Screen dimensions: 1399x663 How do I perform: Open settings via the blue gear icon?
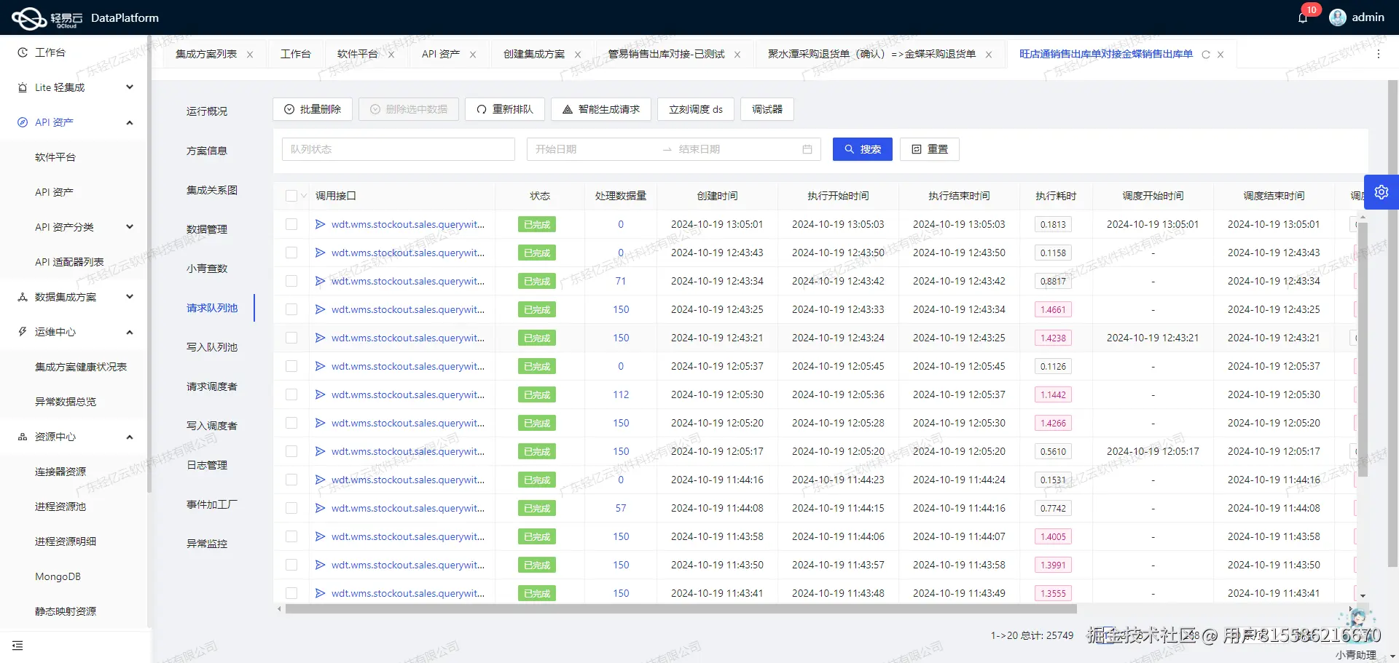point(1382,191)
